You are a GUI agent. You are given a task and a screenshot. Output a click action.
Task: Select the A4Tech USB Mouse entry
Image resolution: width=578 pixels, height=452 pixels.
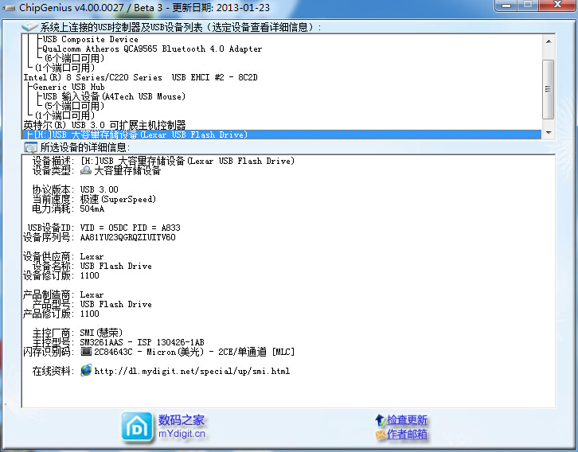pyautogui.click(x=114, y=96)
